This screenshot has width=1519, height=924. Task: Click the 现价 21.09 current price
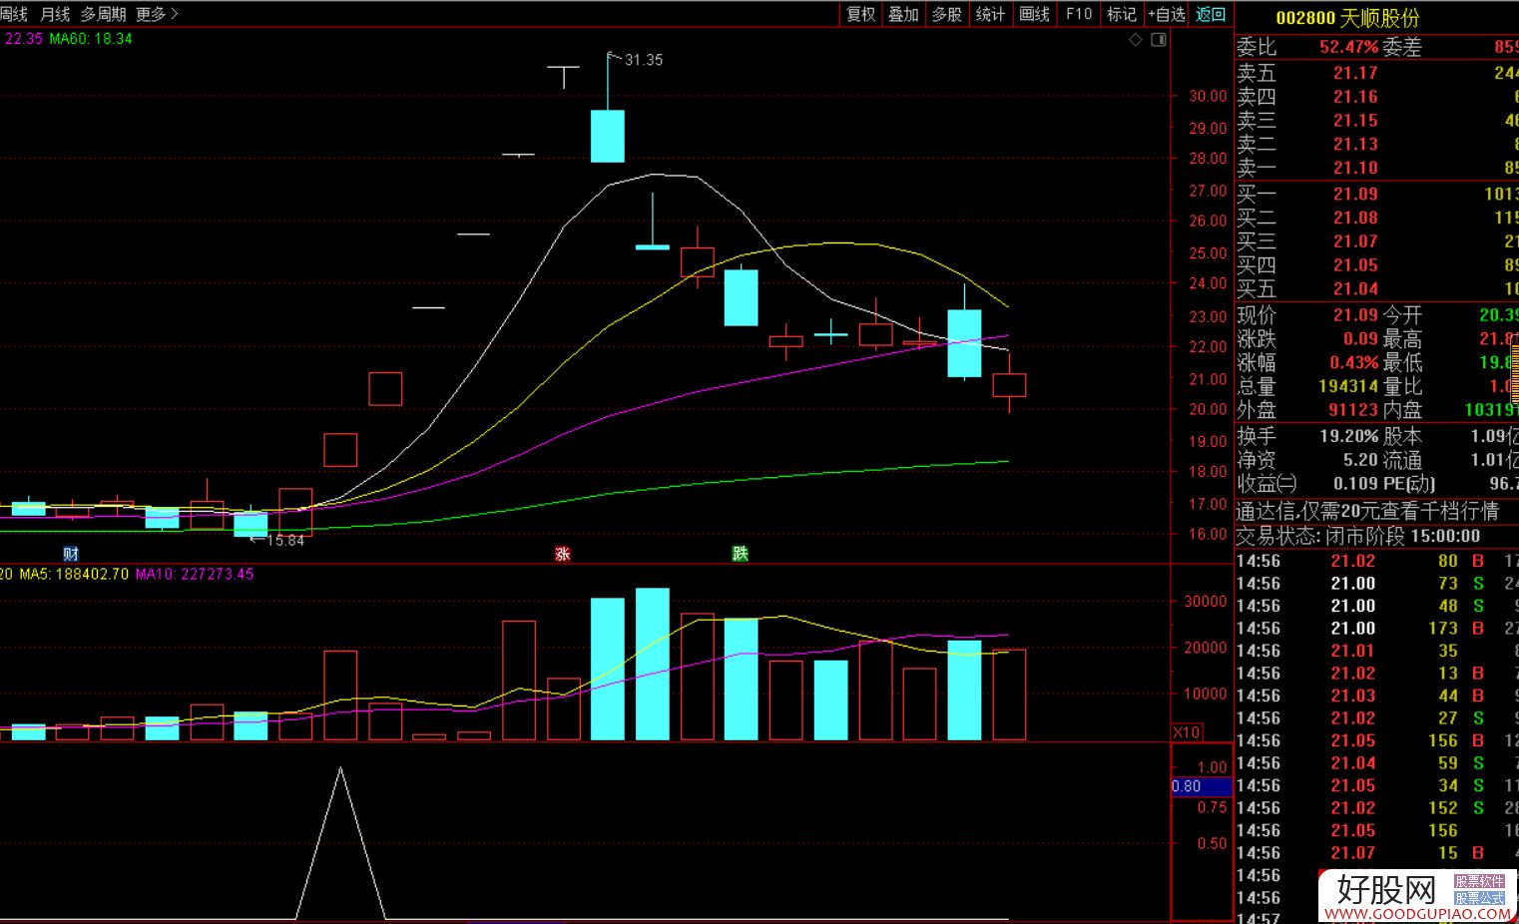point(1355,315)
